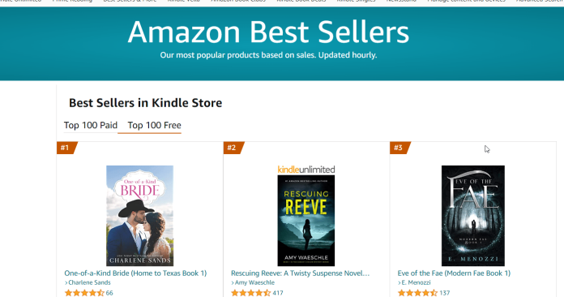Screen dimensions: 564x297
Task: Click the star rating for One-of-a-Kind Bride
Action: click(84, 293)
